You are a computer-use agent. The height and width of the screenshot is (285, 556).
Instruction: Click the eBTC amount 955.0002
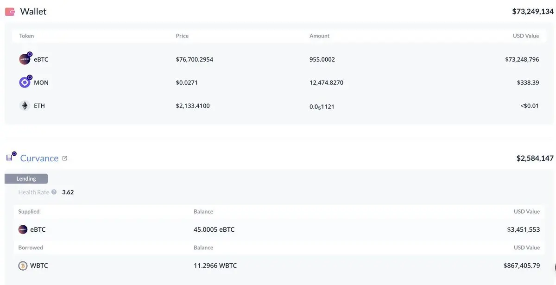(322, 59)
